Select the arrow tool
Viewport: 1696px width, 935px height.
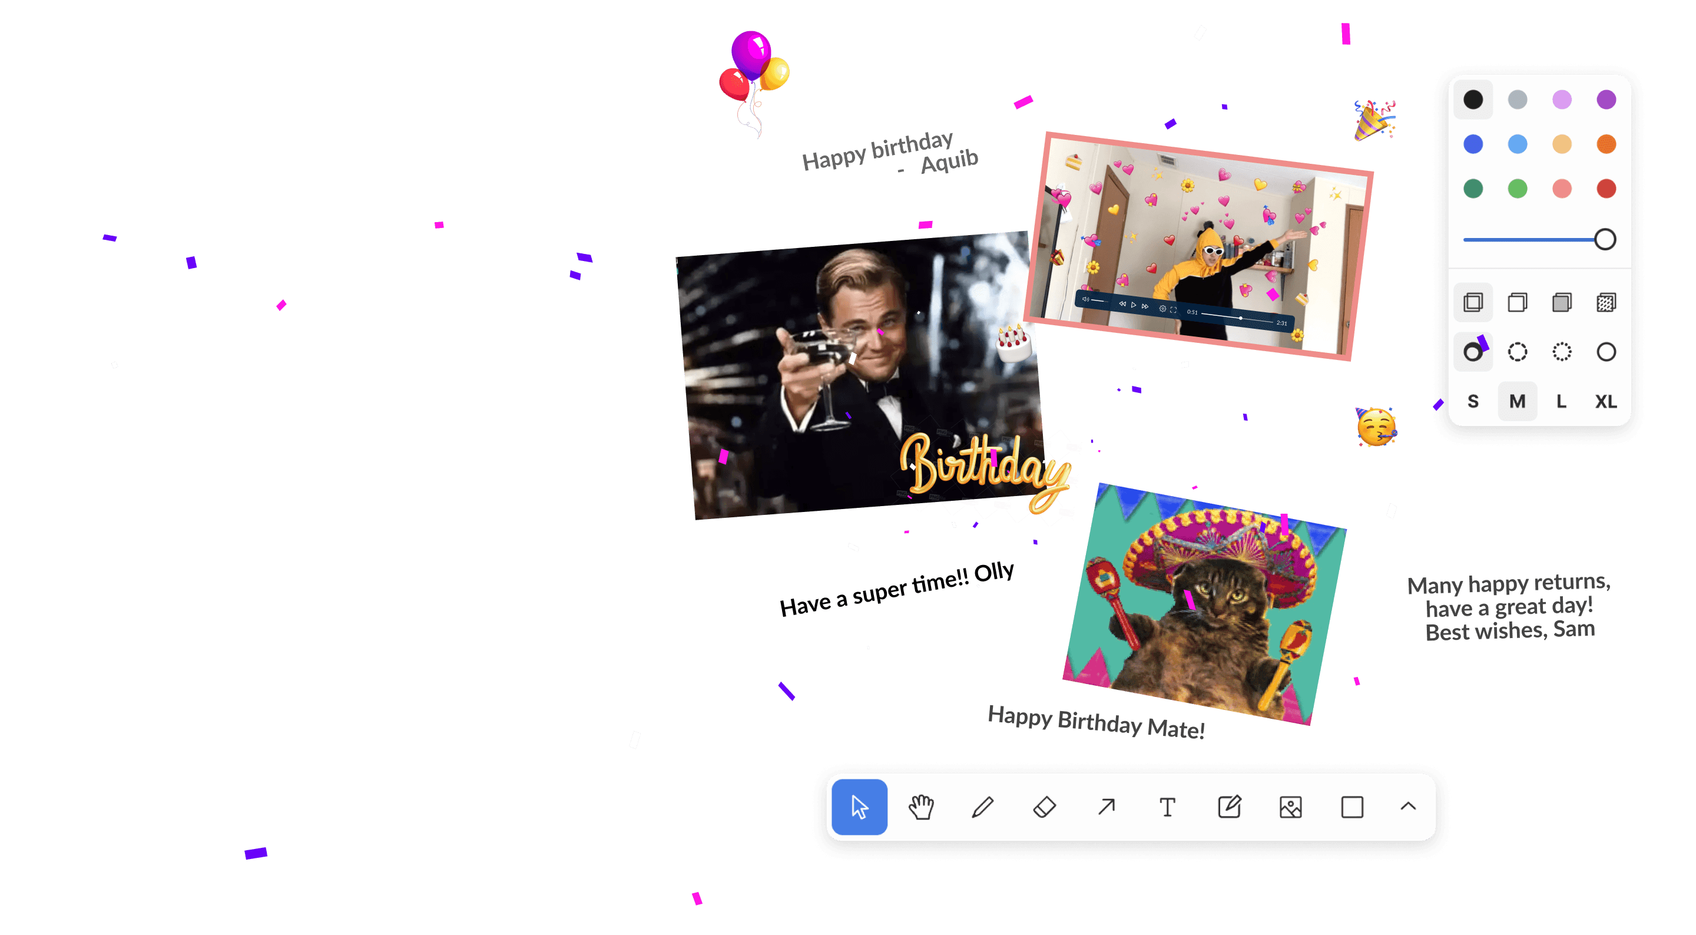pos(1106,807)
